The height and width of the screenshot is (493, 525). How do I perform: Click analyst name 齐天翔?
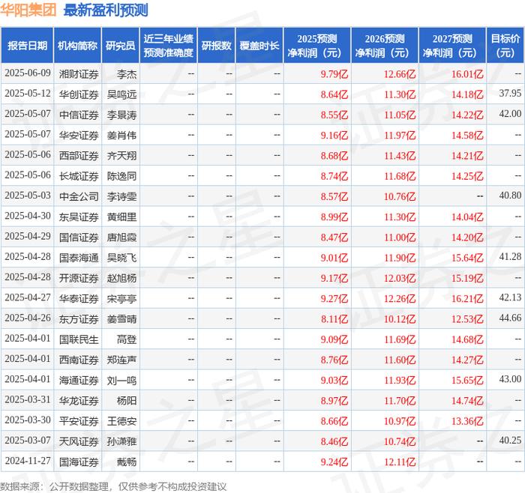pyautogui.click(x=121, y=156)
